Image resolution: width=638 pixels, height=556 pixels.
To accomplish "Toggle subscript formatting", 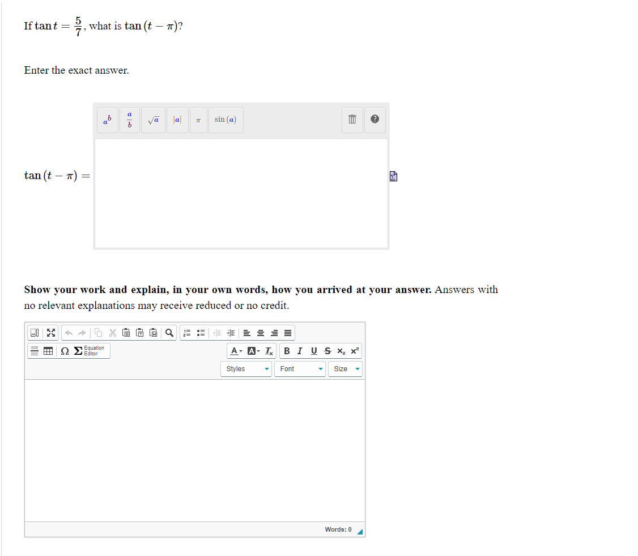I will (x=341, y=351).
